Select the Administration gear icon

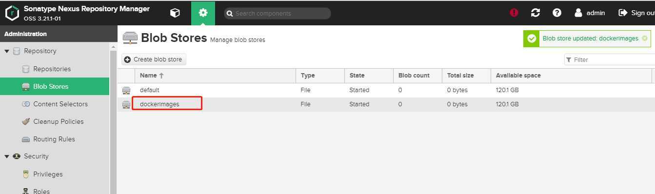coord(203,13)
